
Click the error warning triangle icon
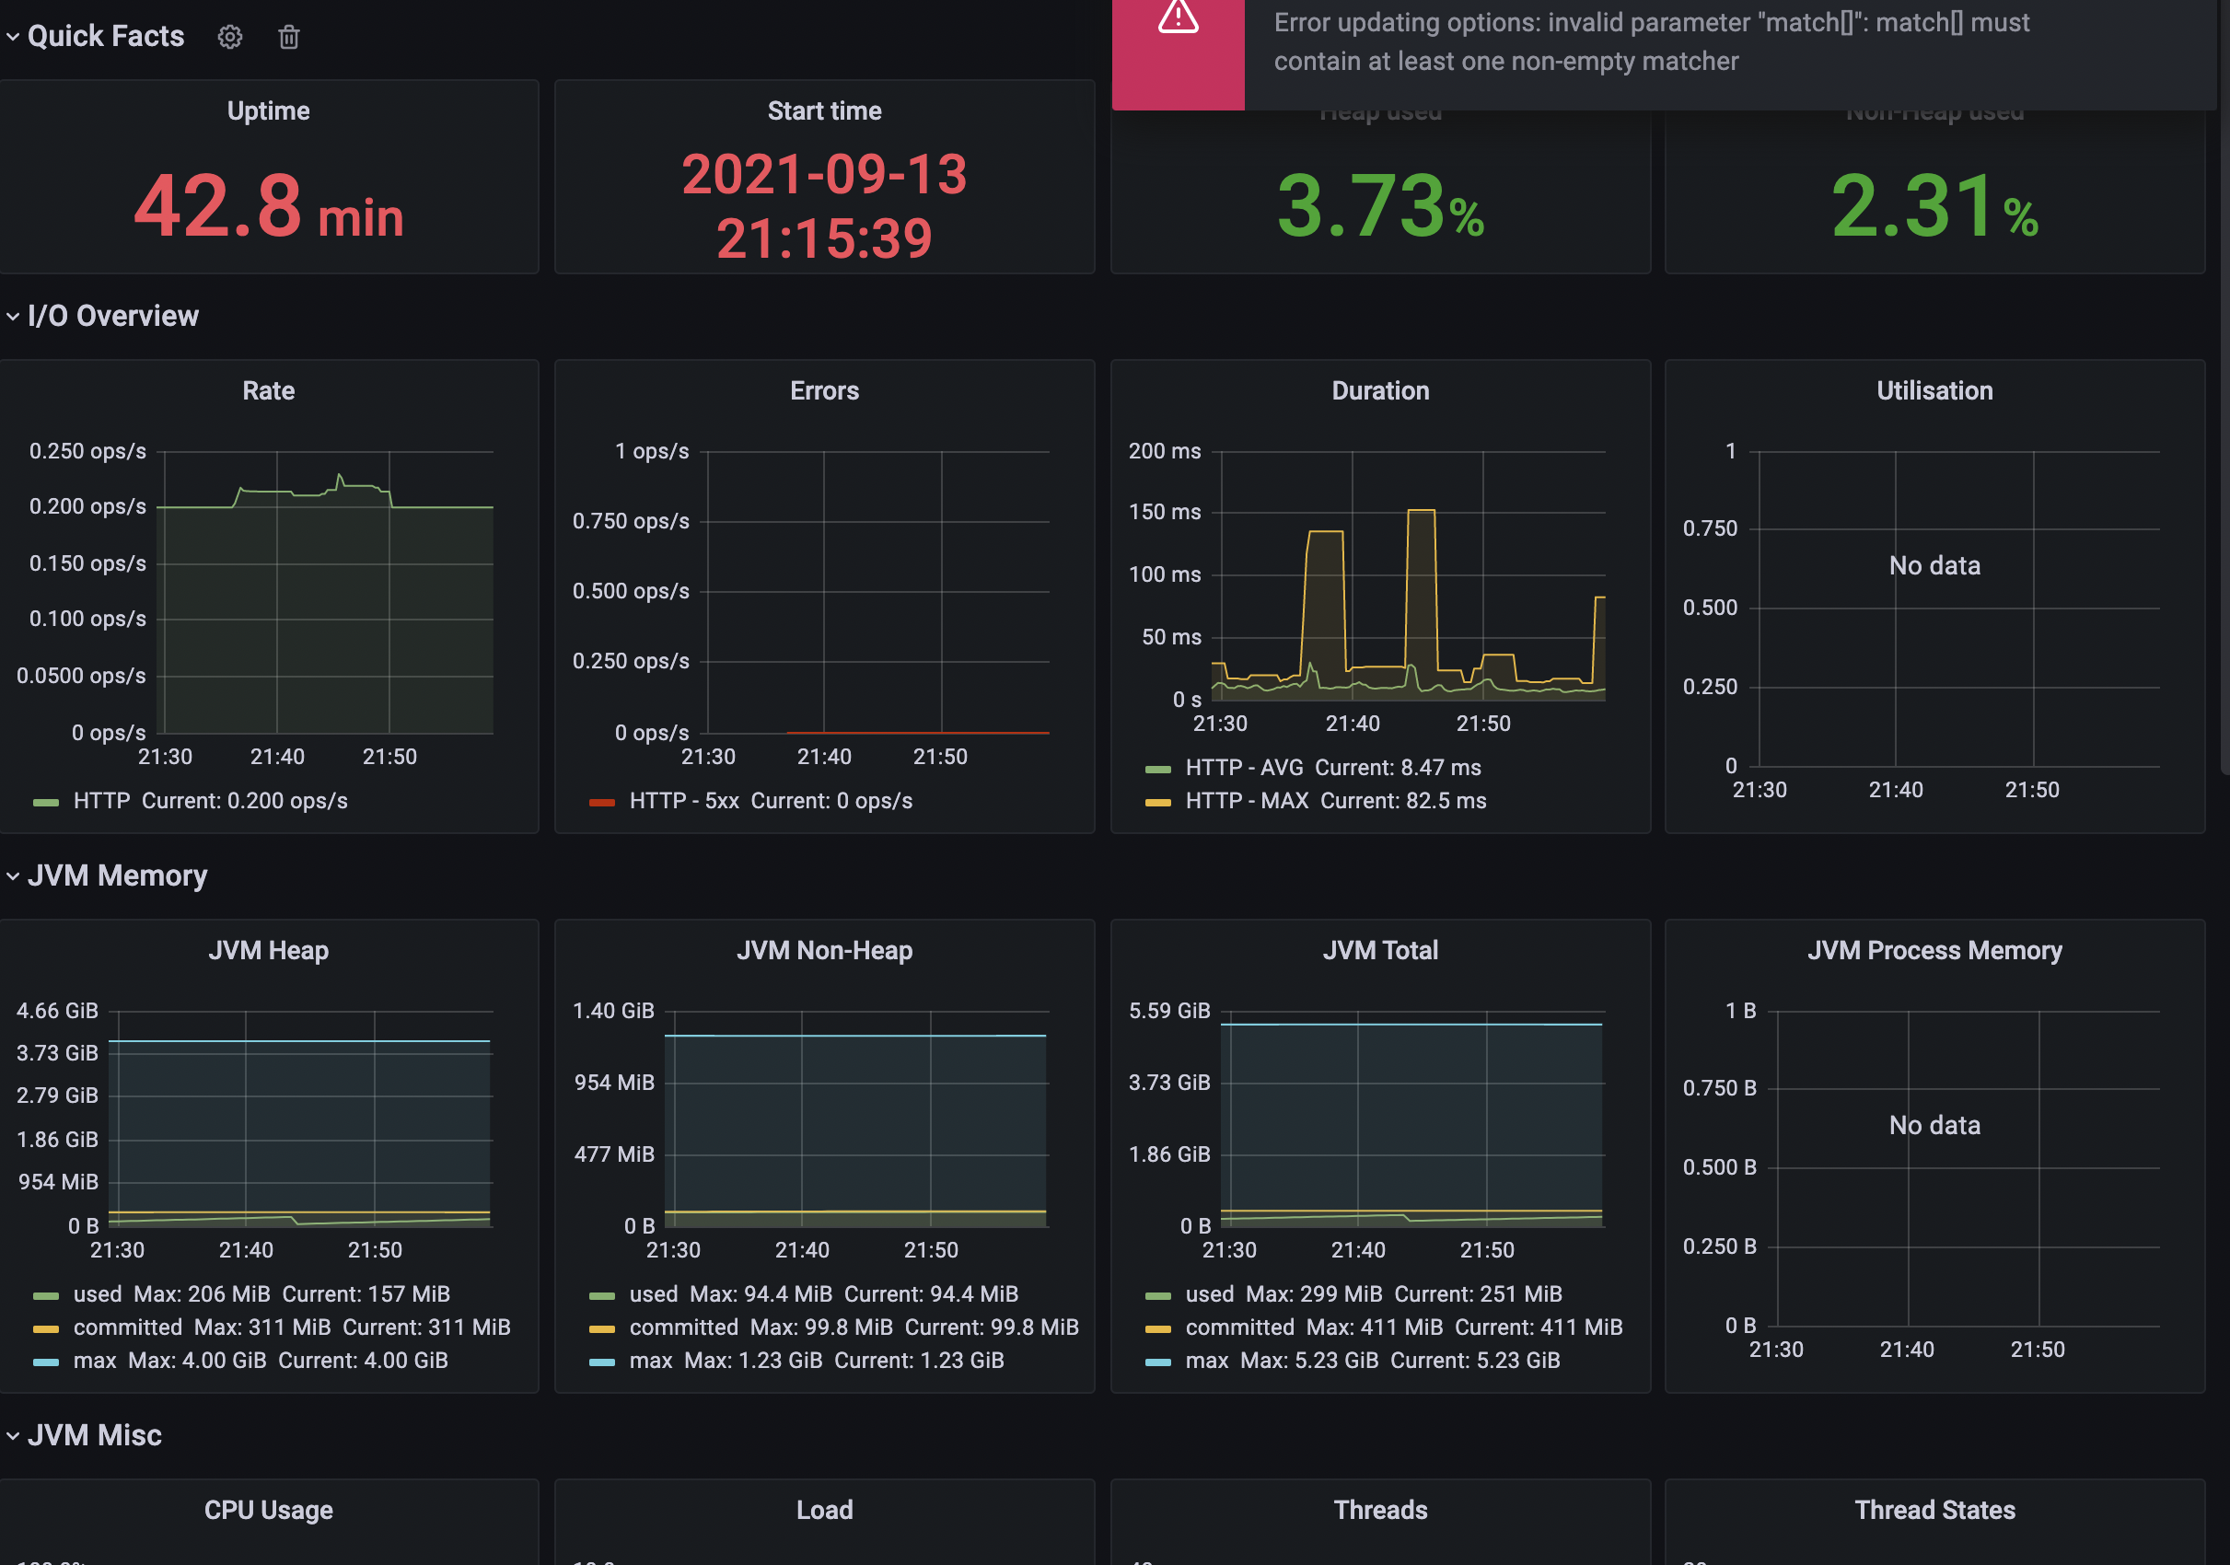1178,19
